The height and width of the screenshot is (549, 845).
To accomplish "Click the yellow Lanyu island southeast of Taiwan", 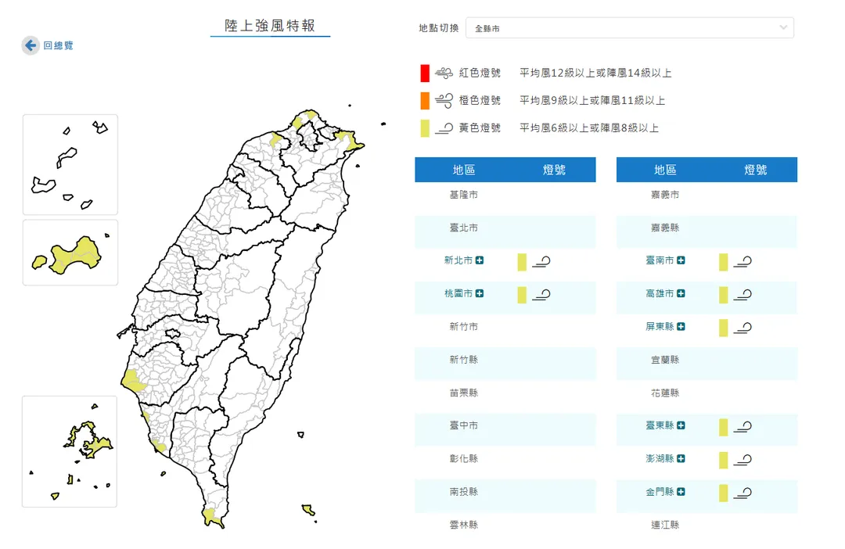I will pyautogui.click(x=307, y=509).
